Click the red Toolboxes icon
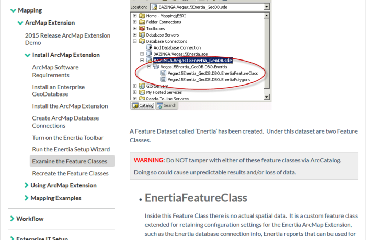Screen dimensions: 366x240 tap(142, 28)
